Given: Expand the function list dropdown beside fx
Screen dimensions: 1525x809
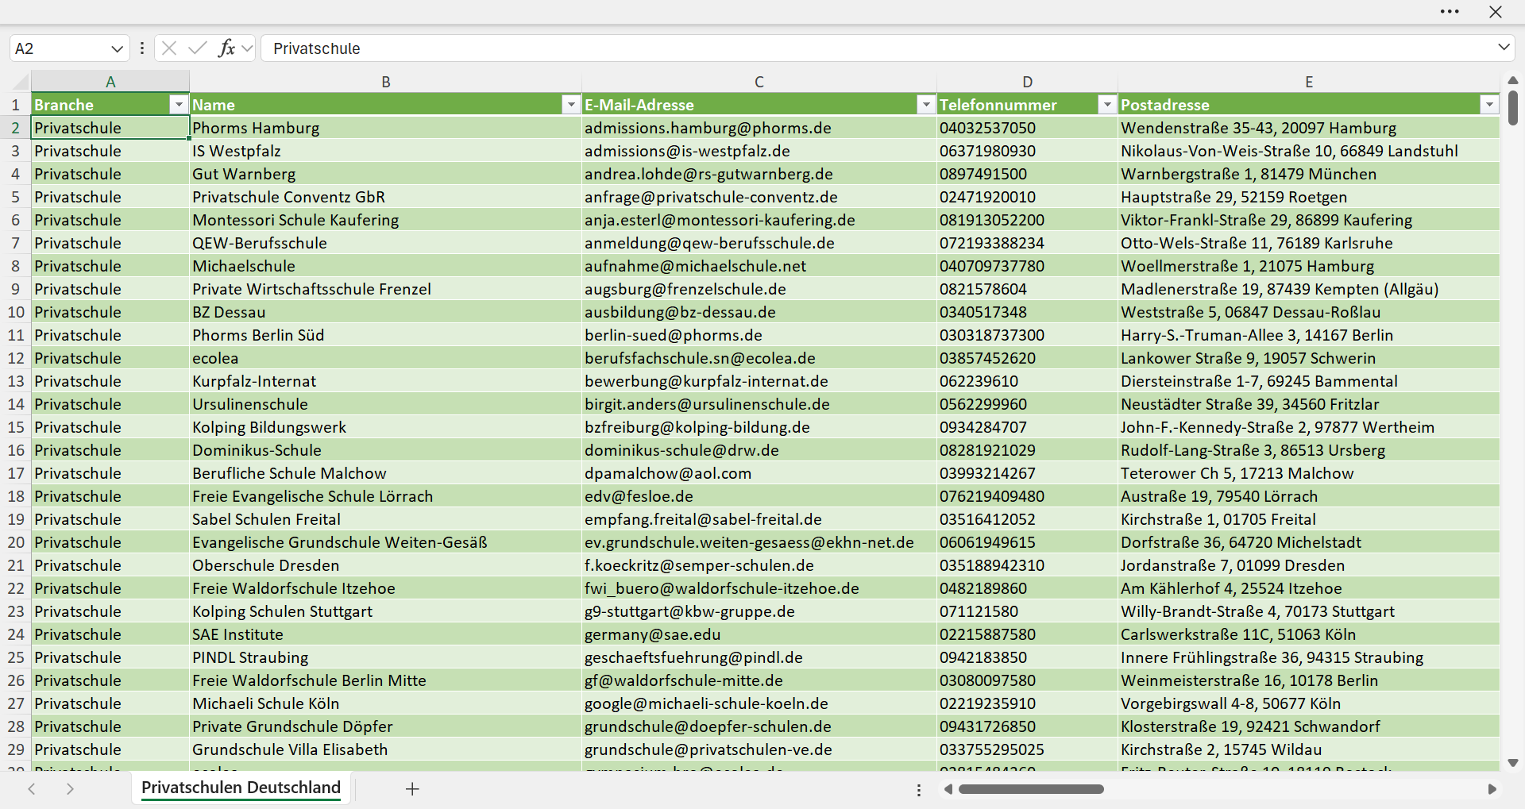Looking at the screenshot, I should (x=247, y=48).
